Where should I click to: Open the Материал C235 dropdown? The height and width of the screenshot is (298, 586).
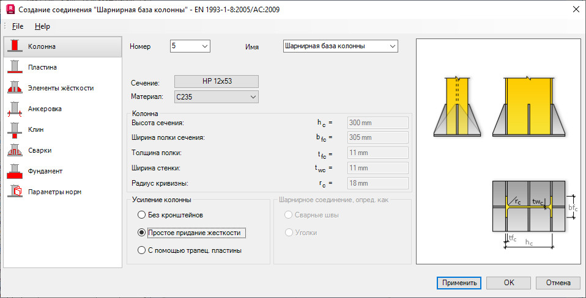pyautogui.click(x=217, y=97)
